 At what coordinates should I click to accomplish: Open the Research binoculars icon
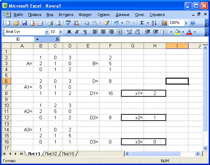(76, 23)
